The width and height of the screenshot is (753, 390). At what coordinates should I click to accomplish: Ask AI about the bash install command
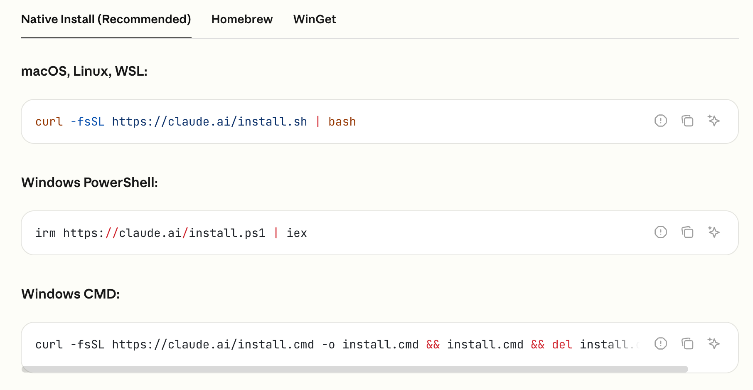pyautogui.click(x=714, y=121)
